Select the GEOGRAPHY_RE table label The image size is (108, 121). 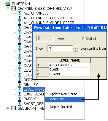point(31,109)
